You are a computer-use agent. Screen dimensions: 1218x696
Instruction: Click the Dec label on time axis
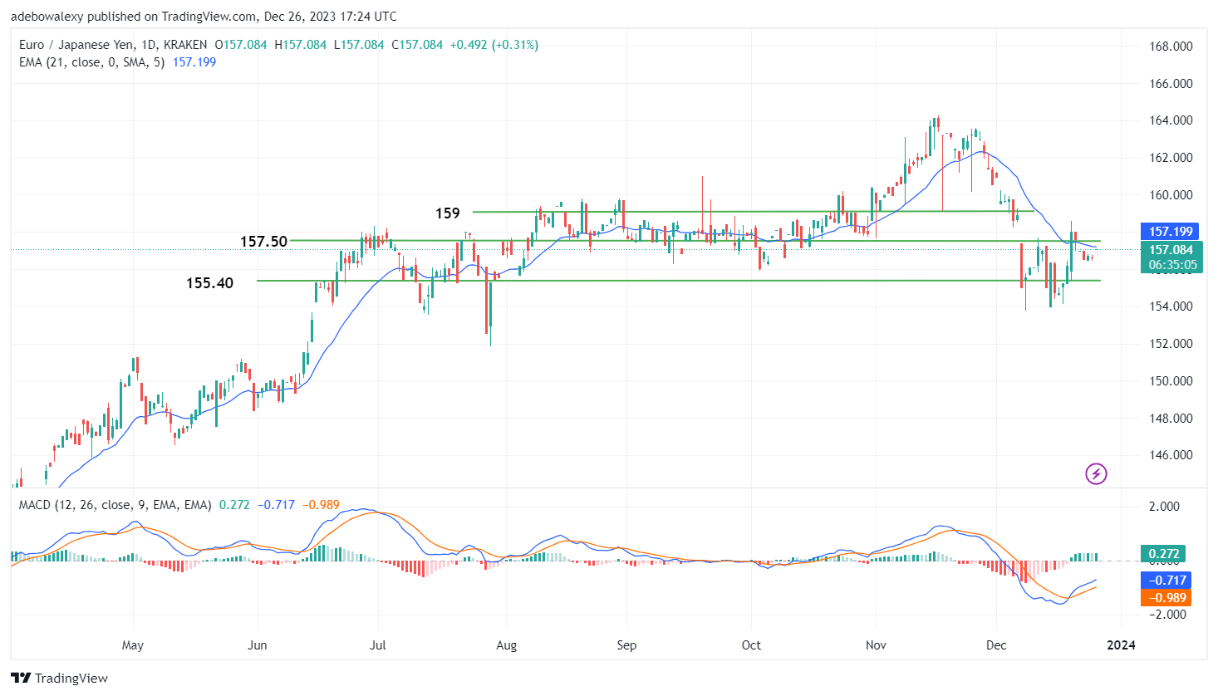[x=996, y=645]
